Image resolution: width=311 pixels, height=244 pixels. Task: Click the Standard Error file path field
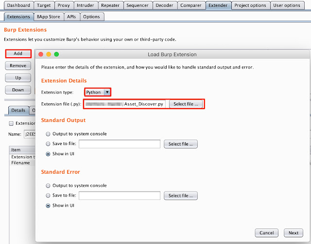coord(120,195)
